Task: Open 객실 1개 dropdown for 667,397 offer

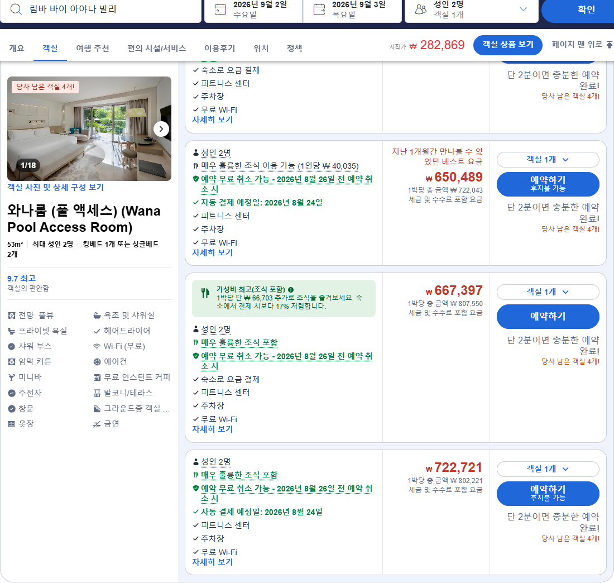Action: pos(548,292)
